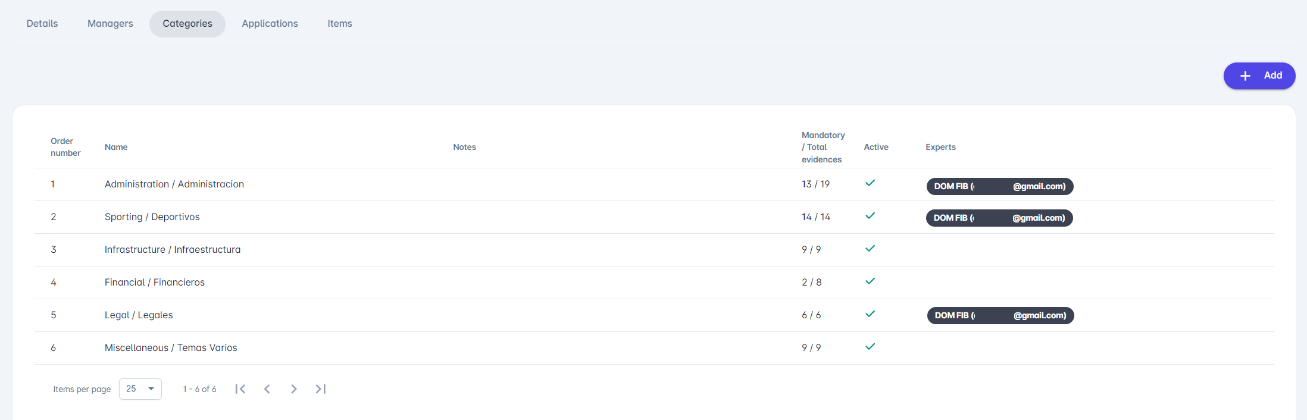The image size is (1307, 420).
Task: Click the active checkmark for Sporting row
Action: pos(870,216)
